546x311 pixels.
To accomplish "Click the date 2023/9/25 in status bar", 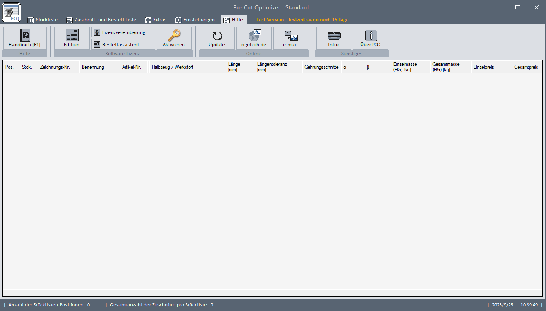I will click(x=503, y=305).
